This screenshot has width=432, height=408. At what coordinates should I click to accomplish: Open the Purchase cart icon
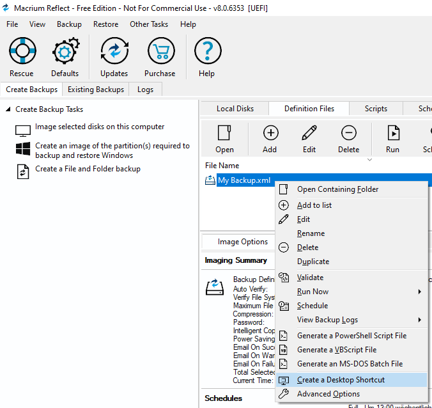coord(160,51)
